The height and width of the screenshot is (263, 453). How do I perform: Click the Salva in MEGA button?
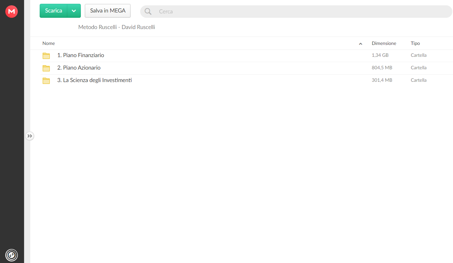108,11
